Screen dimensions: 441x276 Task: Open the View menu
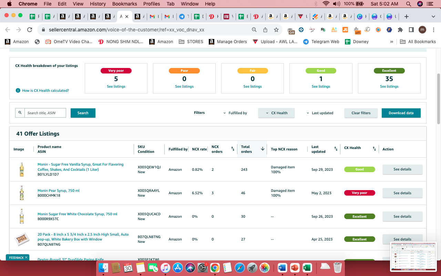pyautogui.click(x=78, y=4)
